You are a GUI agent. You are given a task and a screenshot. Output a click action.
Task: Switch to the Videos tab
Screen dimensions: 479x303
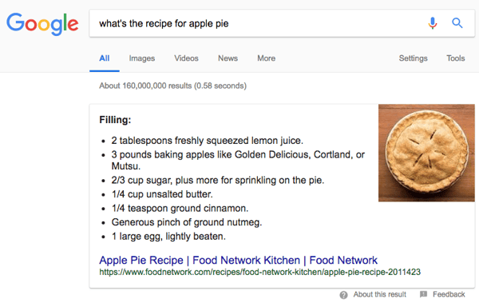186,58
